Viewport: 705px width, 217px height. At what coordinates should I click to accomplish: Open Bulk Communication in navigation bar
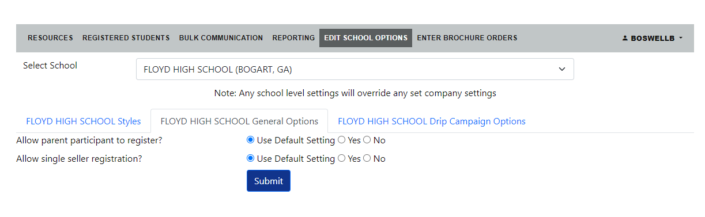[221, 38]
